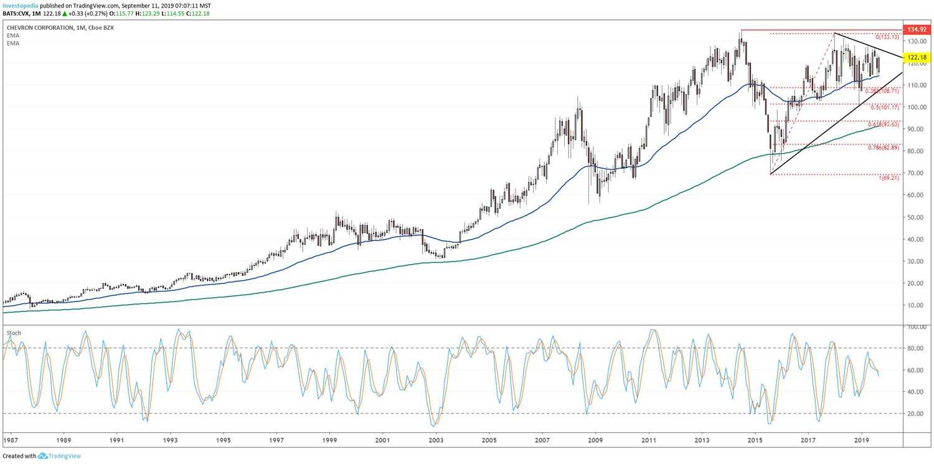The height and width of the screenshot is (464, 934).
Task: Click the 2011 year label on the time axis
Action: 649,440
